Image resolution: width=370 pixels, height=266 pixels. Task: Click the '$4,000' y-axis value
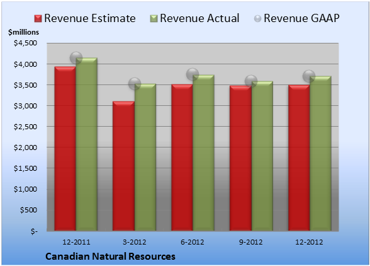25,64
